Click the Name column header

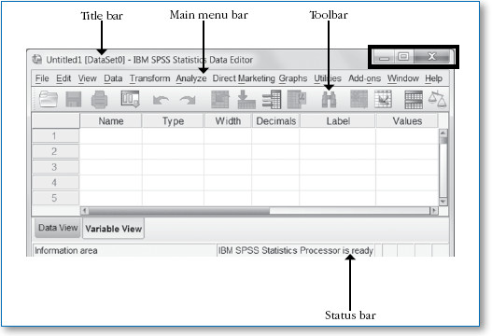click(x=111, y=120)
